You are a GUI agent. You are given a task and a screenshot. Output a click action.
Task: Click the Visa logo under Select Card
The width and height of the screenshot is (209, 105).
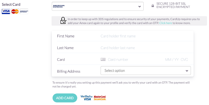[x=6, y=11]
